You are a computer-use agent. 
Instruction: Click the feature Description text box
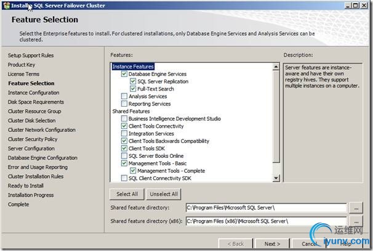[x=323, y=123]
